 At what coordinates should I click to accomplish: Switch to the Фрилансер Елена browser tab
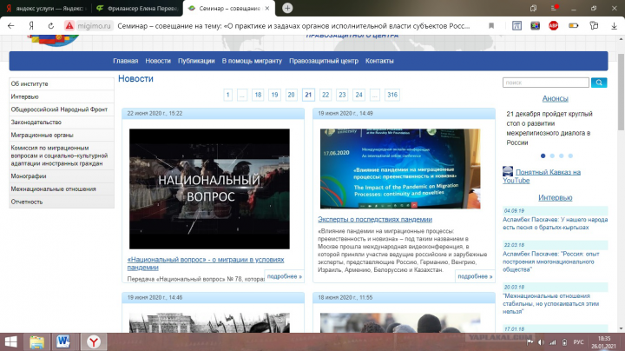[x=137, y=8]
